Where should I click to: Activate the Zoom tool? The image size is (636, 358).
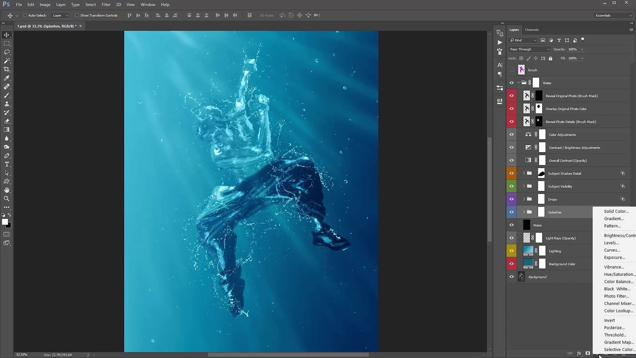[x=7, y=199]
